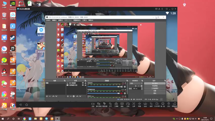
Task: Show hidden Windows system tray icons
Action: tap(177, 119)
